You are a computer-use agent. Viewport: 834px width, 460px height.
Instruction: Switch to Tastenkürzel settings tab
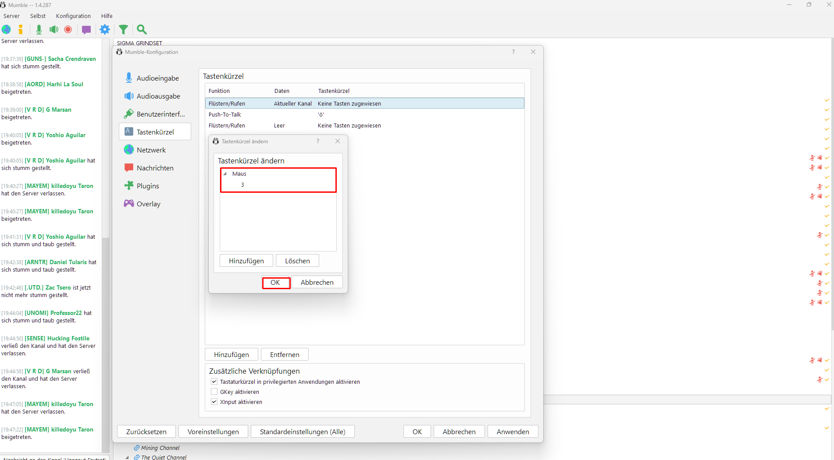click(x=155, y=132)
